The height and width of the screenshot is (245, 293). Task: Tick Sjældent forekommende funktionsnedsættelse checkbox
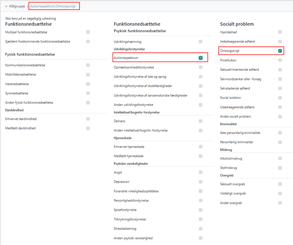pos(88,41)
